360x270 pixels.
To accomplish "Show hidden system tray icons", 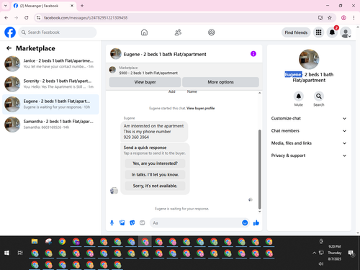I will [x=314, y=253].
